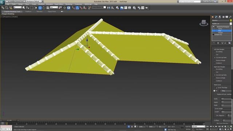The height and width of the screenshot is (131, 233).
Task: Switch to the Freeform ribbon tab
Action: [x=28, y=11]
